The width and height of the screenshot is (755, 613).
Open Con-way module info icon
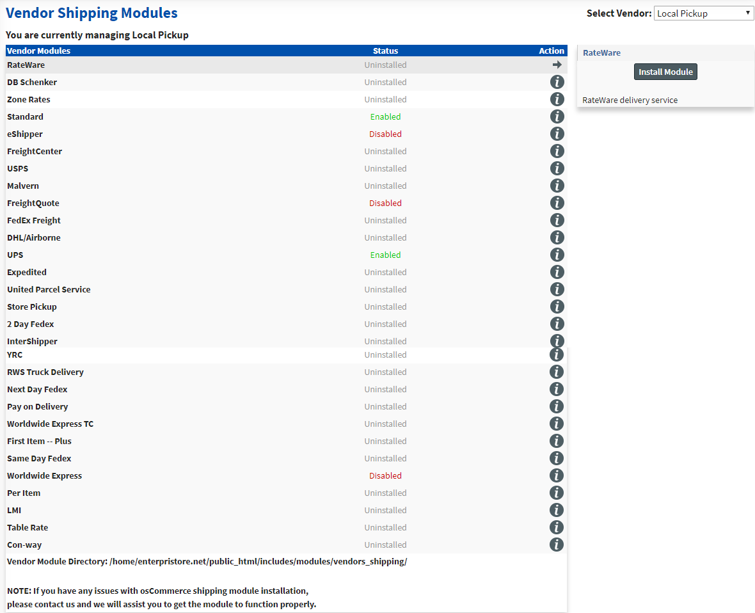click(x=557, y=545)
